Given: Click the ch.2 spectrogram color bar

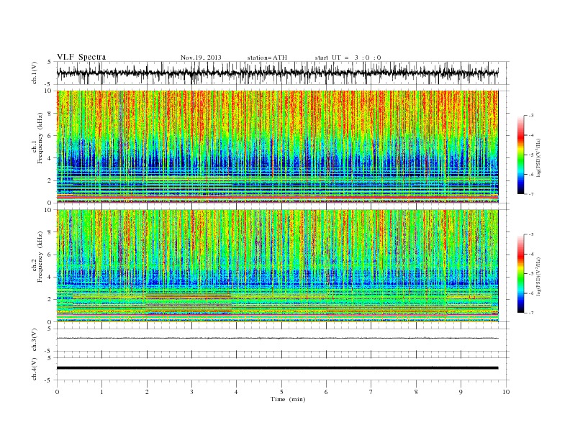Looking at the screenshot, I should pyautogui.click(x=521, y=273).
